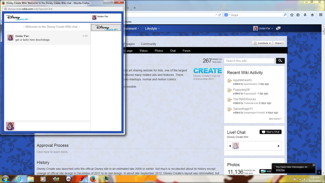The width and height of the screenshot is (325, 183).
Task: Click 'Click here to learn more' link
Action: pos(52,152)
